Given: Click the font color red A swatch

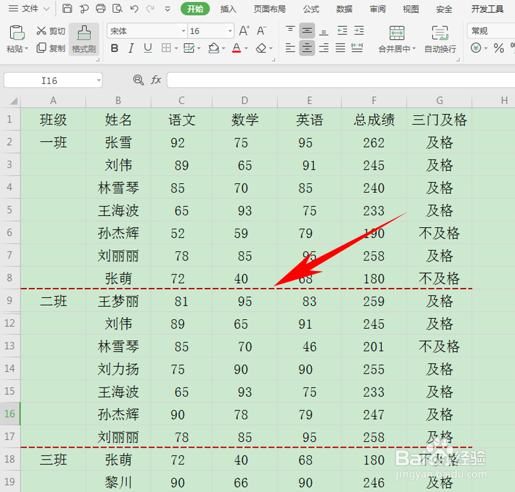Looking at the screenshot, I should [x=236, y=48].
